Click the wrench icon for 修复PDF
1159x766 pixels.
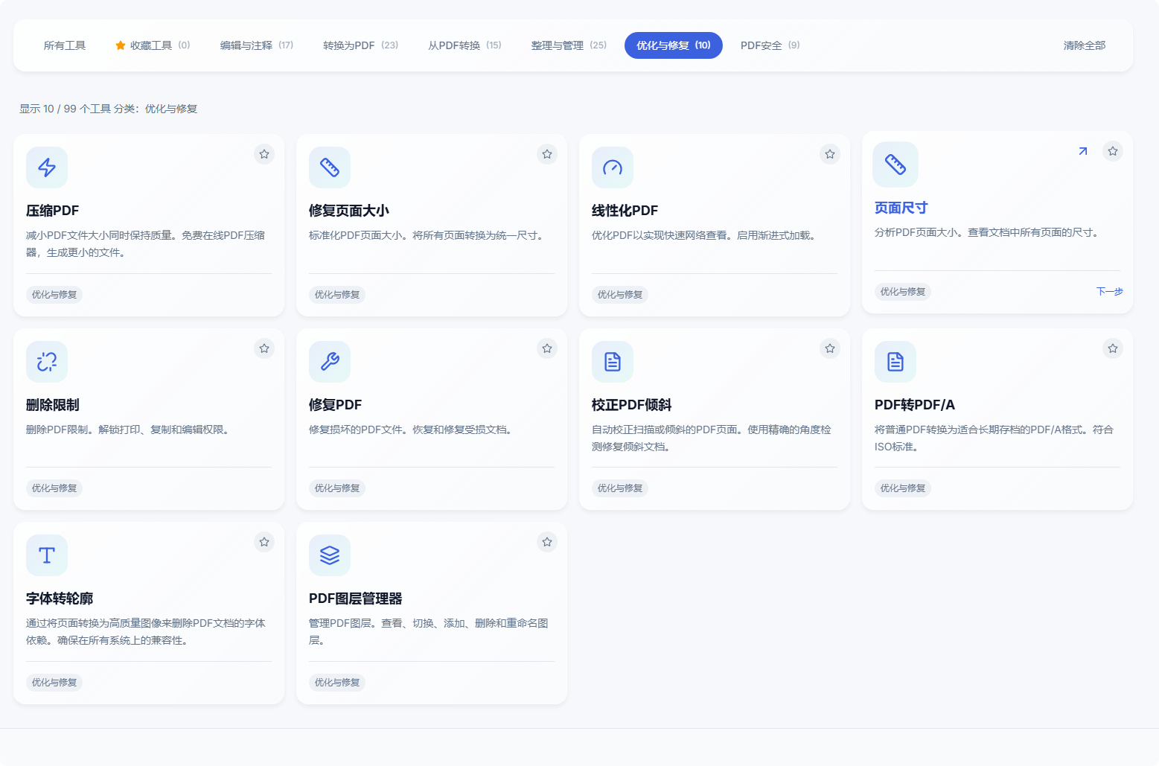[330, 362]
